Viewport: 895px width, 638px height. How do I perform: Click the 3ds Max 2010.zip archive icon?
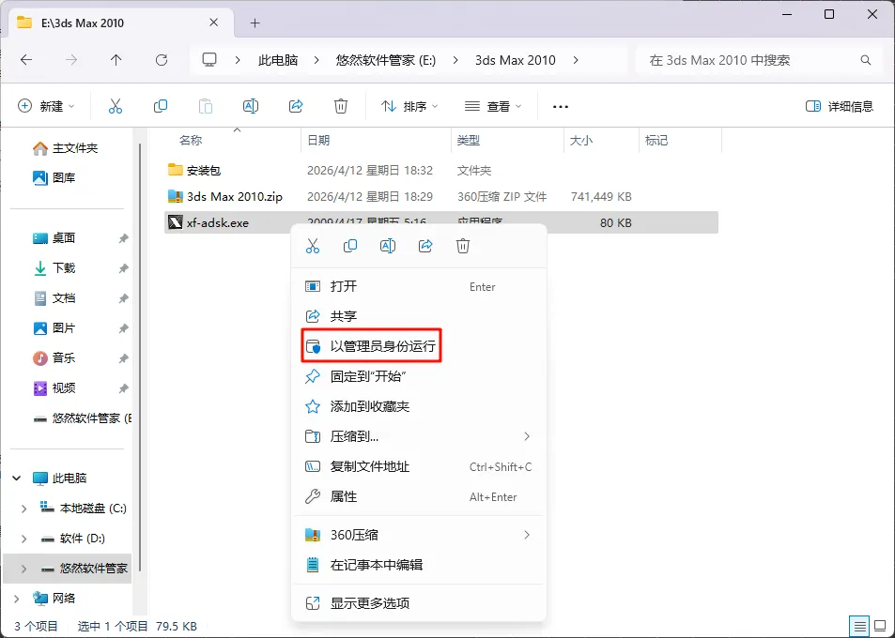[176, 196]
